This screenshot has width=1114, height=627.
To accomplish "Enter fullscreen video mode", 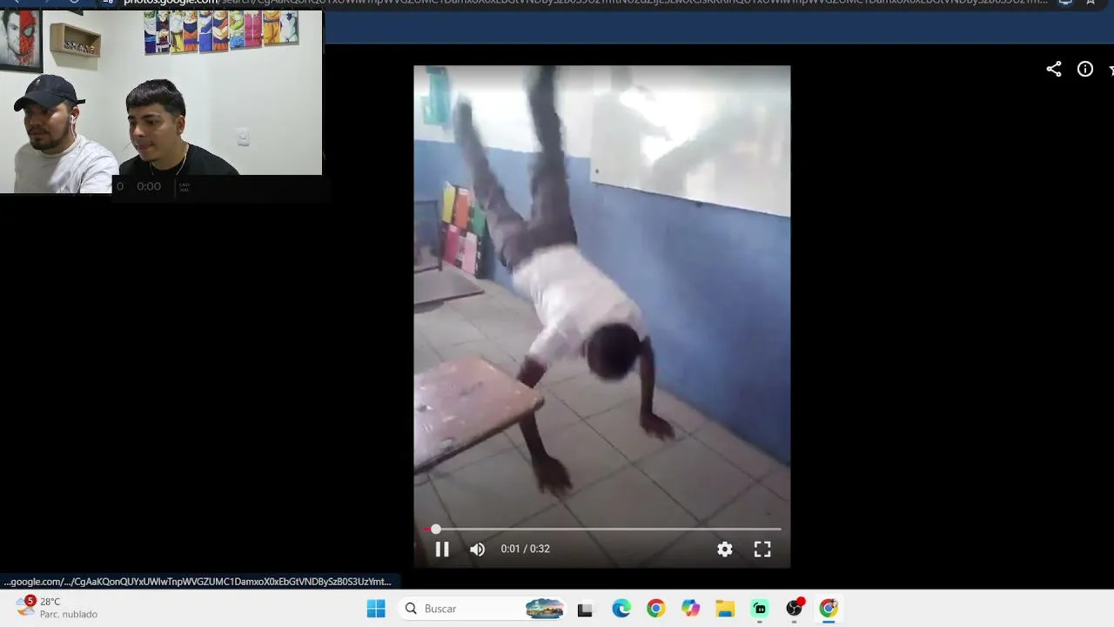I will pos(762,549).
